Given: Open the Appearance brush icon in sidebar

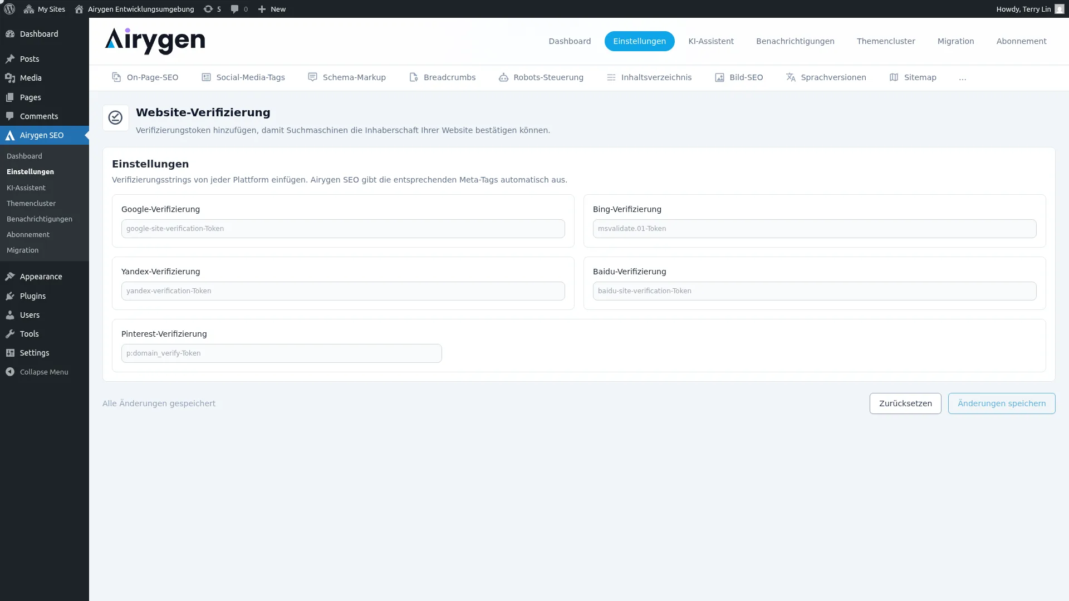Looking at the screenshot, I should click(10, 277).
